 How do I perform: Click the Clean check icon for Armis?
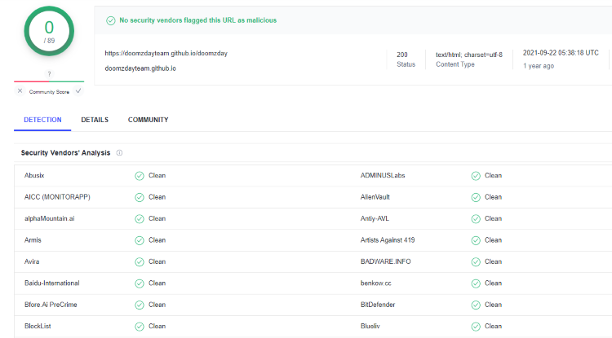tap(140, 240)
